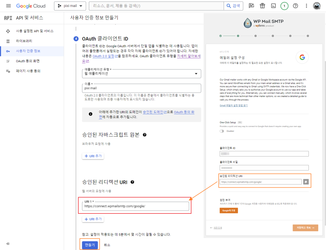326x250 pixels.
Task: Click the orange Google에 연결 button
Action: pyautogui.click(x=229, y=211)
